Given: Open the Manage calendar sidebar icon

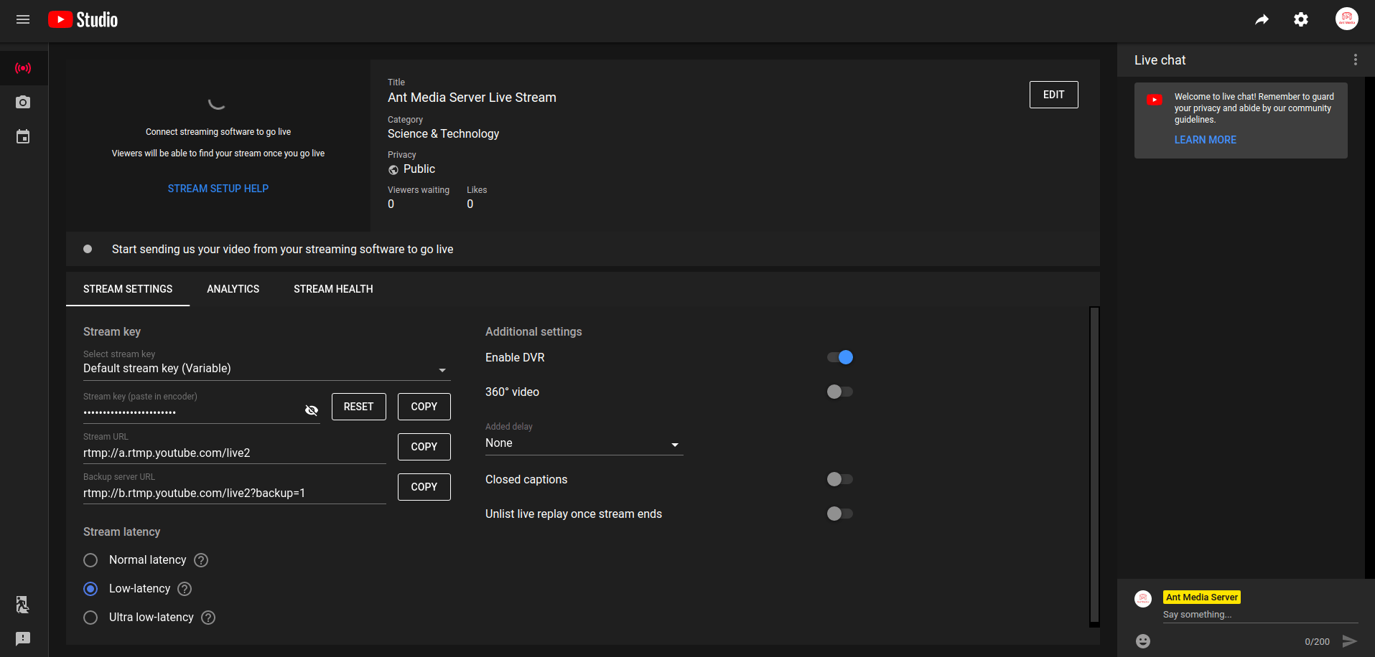Looking at the screenshot, I should (x=23, y=136).
